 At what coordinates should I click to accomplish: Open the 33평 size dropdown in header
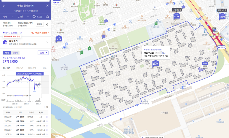pos(23,17)
